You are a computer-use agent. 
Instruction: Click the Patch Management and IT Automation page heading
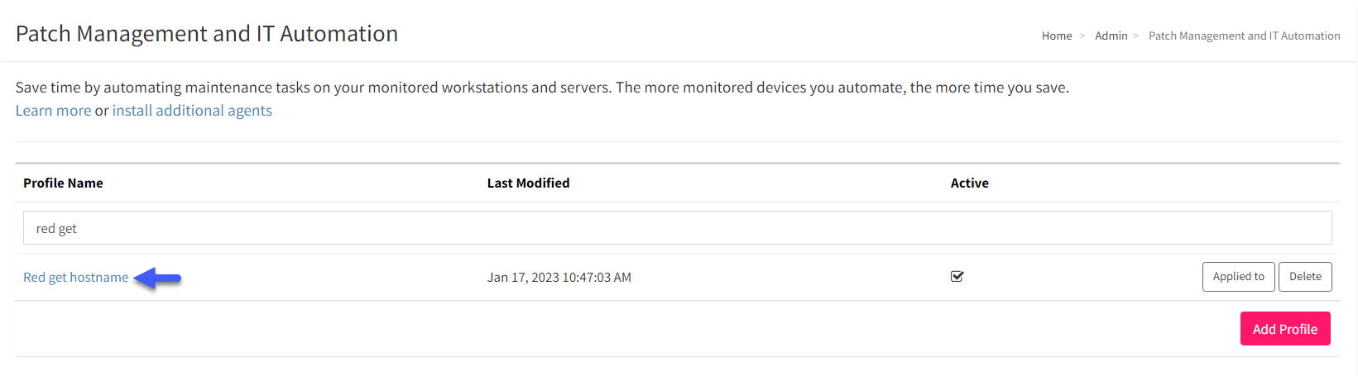(x=207, y=34)
